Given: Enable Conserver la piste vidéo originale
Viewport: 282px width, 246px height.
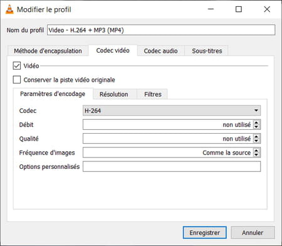Looking at the screenshot, I should coord(17,80).
